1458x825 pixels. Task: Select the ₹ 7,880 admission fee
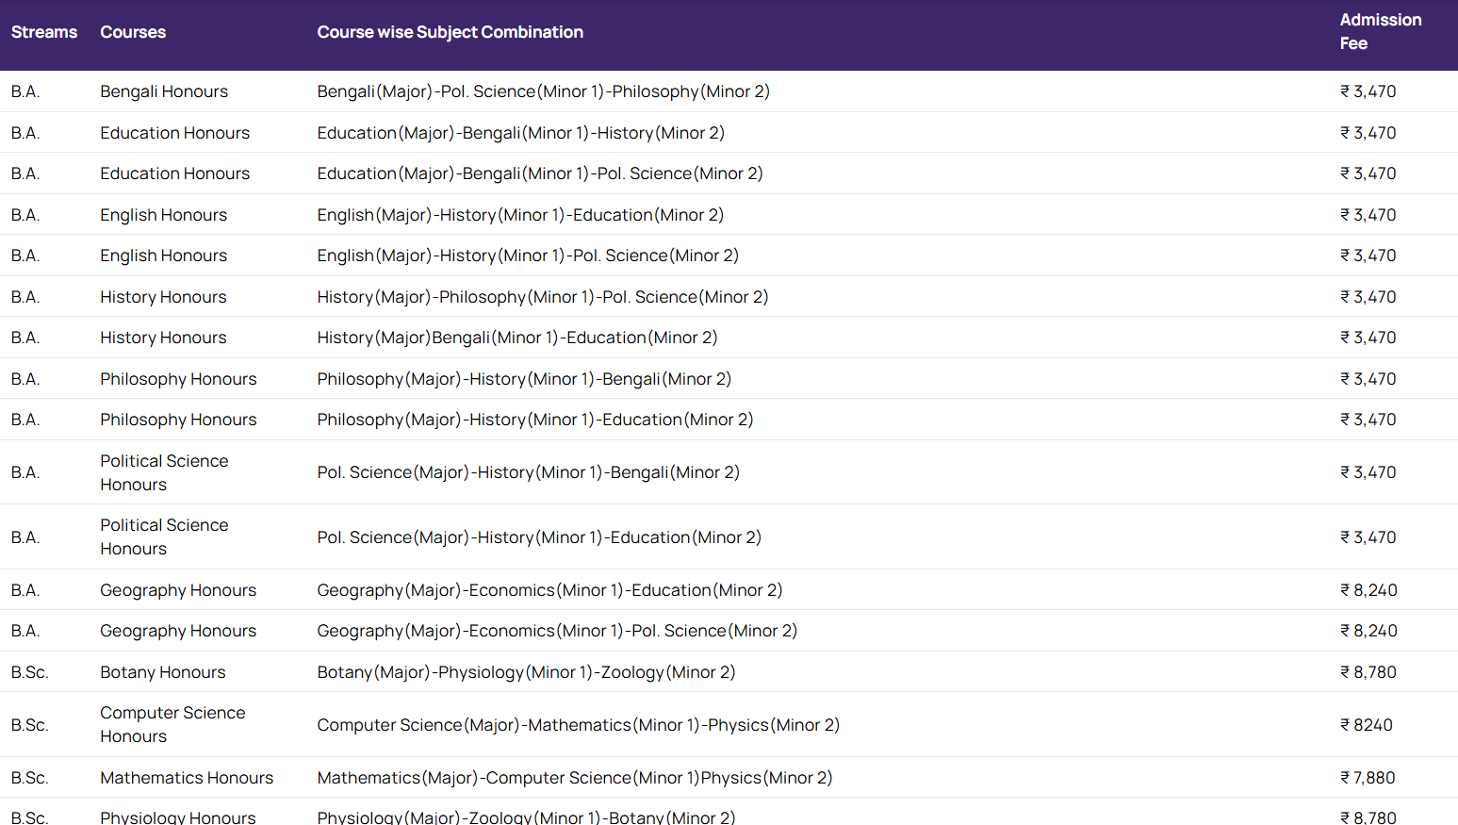point(1368,778)
